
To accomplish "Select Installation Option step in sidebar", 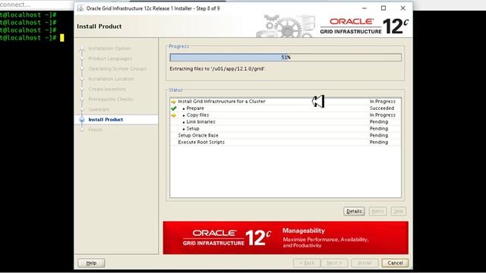I will click(x=109, y=49).
